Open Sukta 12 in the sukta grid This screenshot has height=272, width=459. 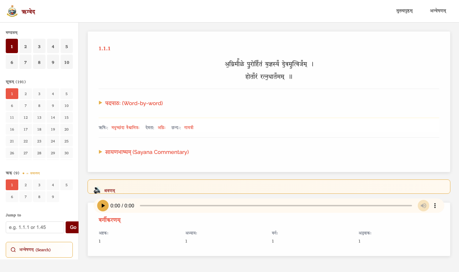(25, 117)
